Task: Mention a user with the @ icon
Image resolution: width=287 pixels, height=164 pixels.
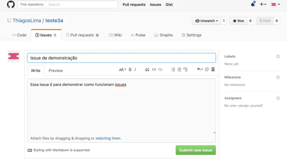Action: click(x=207, y=70)
